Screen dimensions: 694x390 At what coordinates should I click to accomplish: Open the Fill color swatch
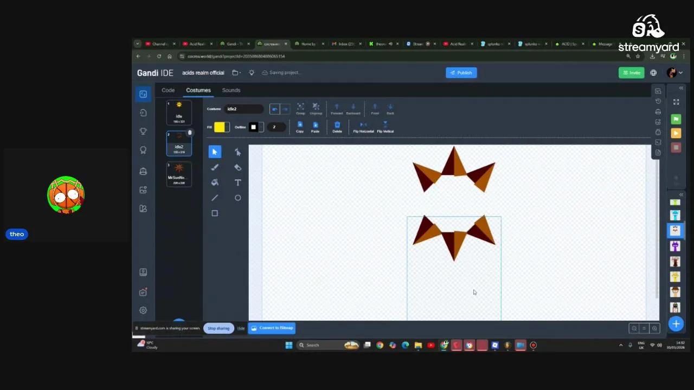click(222, 127)
